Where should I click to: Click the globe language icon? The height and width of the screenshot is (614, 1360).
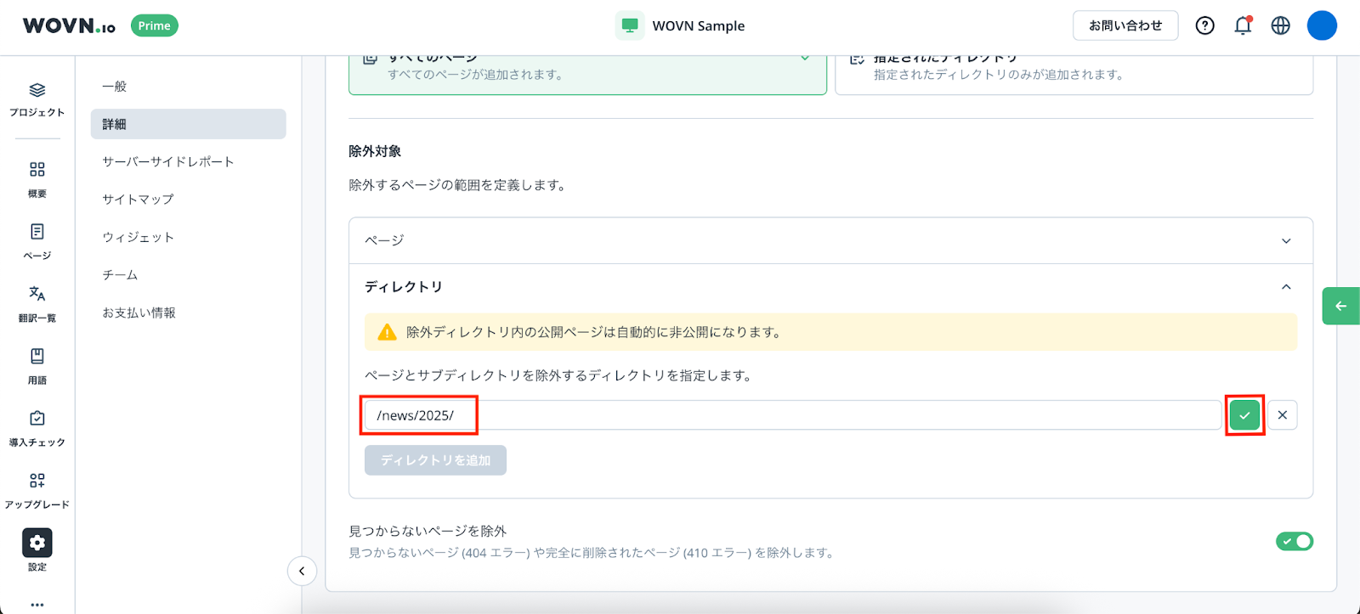(x=1280, y=25)
